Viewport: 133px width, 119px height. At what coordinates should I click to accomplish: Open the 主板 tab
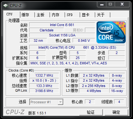[x=42, y=15]
